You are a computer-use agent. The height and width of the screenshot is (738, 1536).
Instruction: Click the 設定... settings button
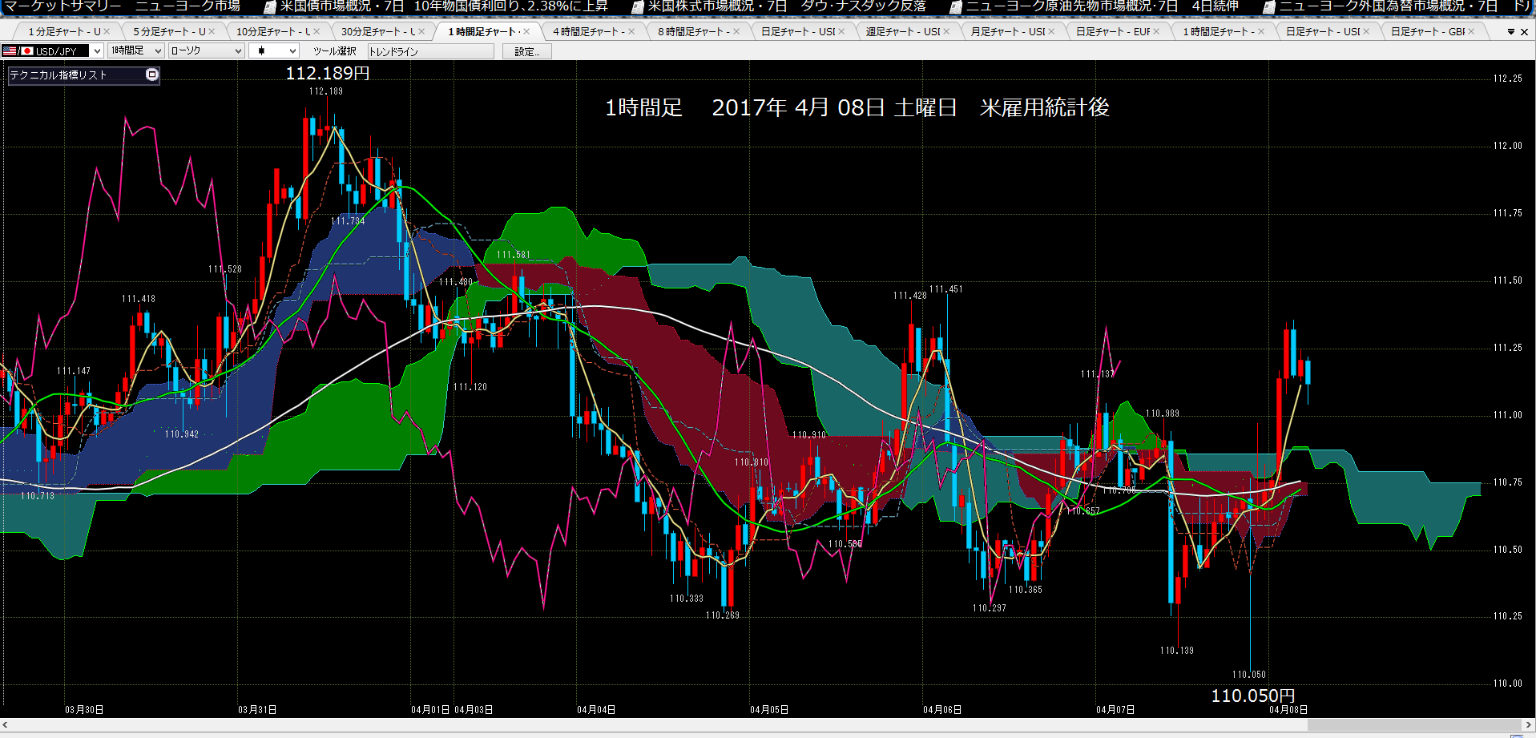526,51
